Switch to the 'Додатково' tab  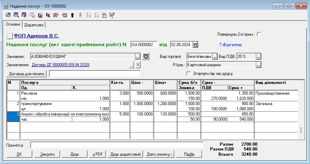click(x=34, y=25)
